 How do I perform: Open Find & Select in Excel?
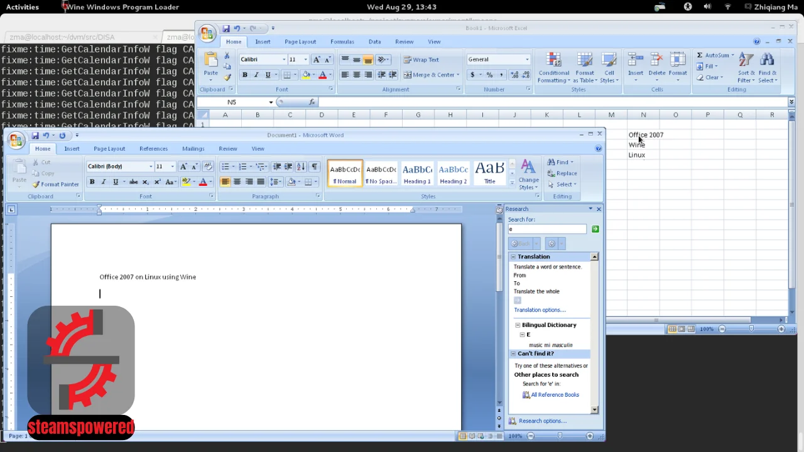click(767, 68)
